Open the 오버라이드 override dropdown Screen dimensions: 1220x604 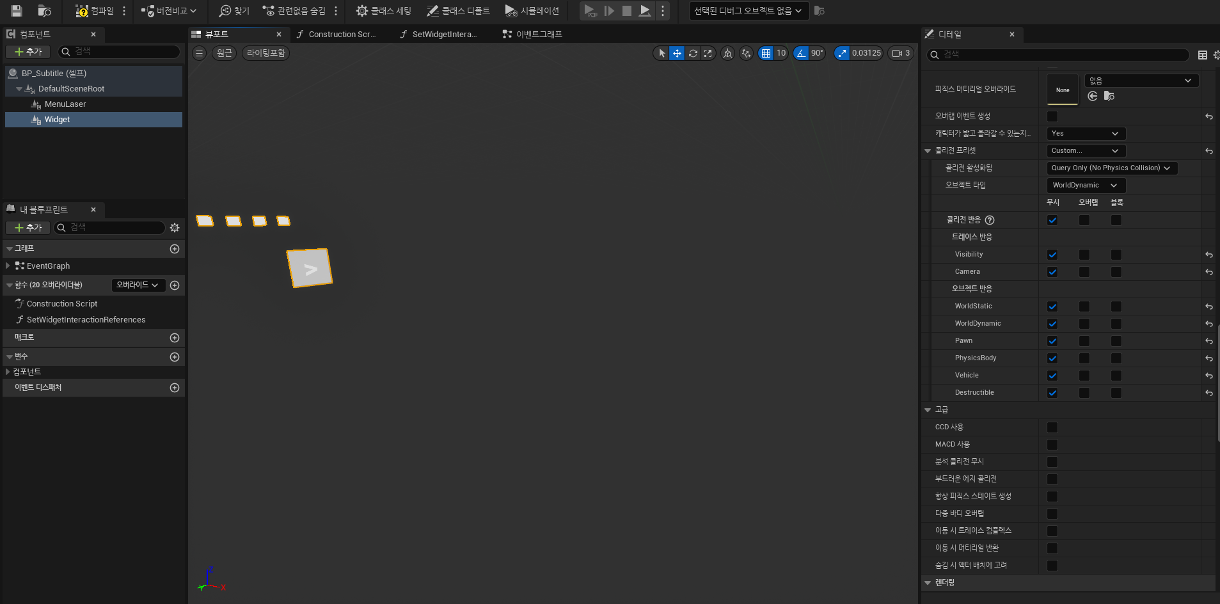click(138, 285)
